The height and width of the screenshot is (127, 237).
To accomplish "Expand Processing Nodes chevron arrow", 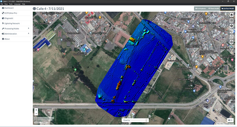I will point(29,28).
